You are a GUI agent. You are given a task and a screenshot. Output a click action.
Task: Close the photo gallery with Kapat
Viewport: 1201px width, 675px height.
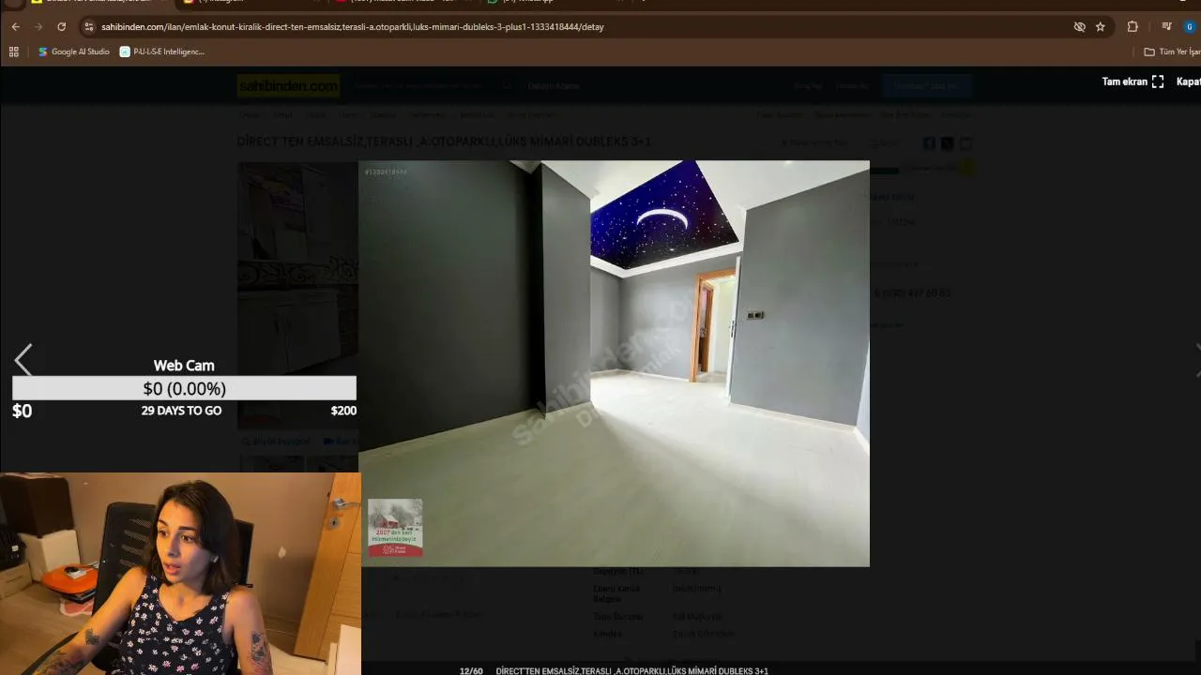(1188, 82)
